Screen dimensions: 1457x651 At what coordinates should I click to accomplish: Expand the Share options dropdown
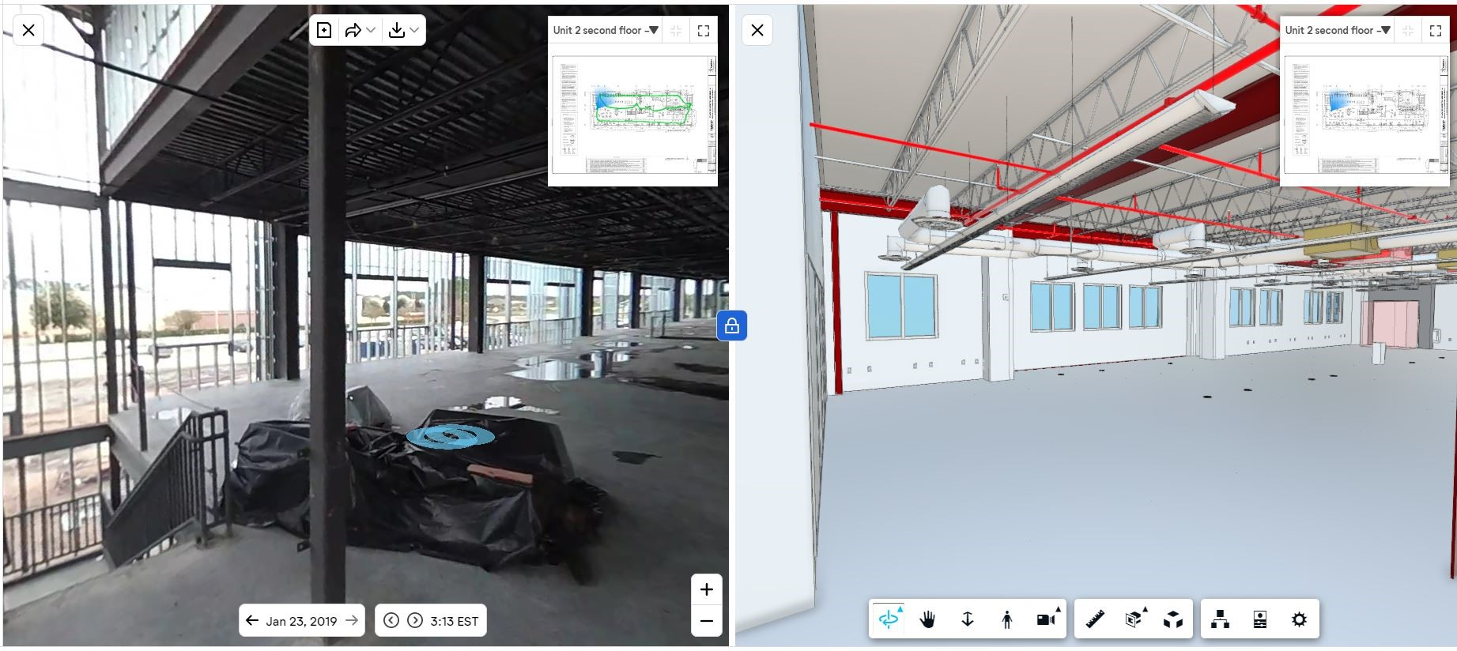pos(360,30)
